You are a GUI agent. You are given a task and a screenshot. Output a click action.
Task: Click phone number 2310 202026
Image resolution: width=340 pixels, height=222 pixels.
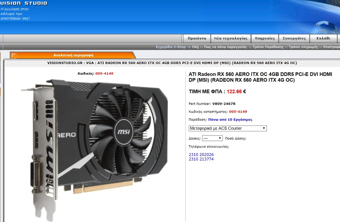(x=201, y=155)
